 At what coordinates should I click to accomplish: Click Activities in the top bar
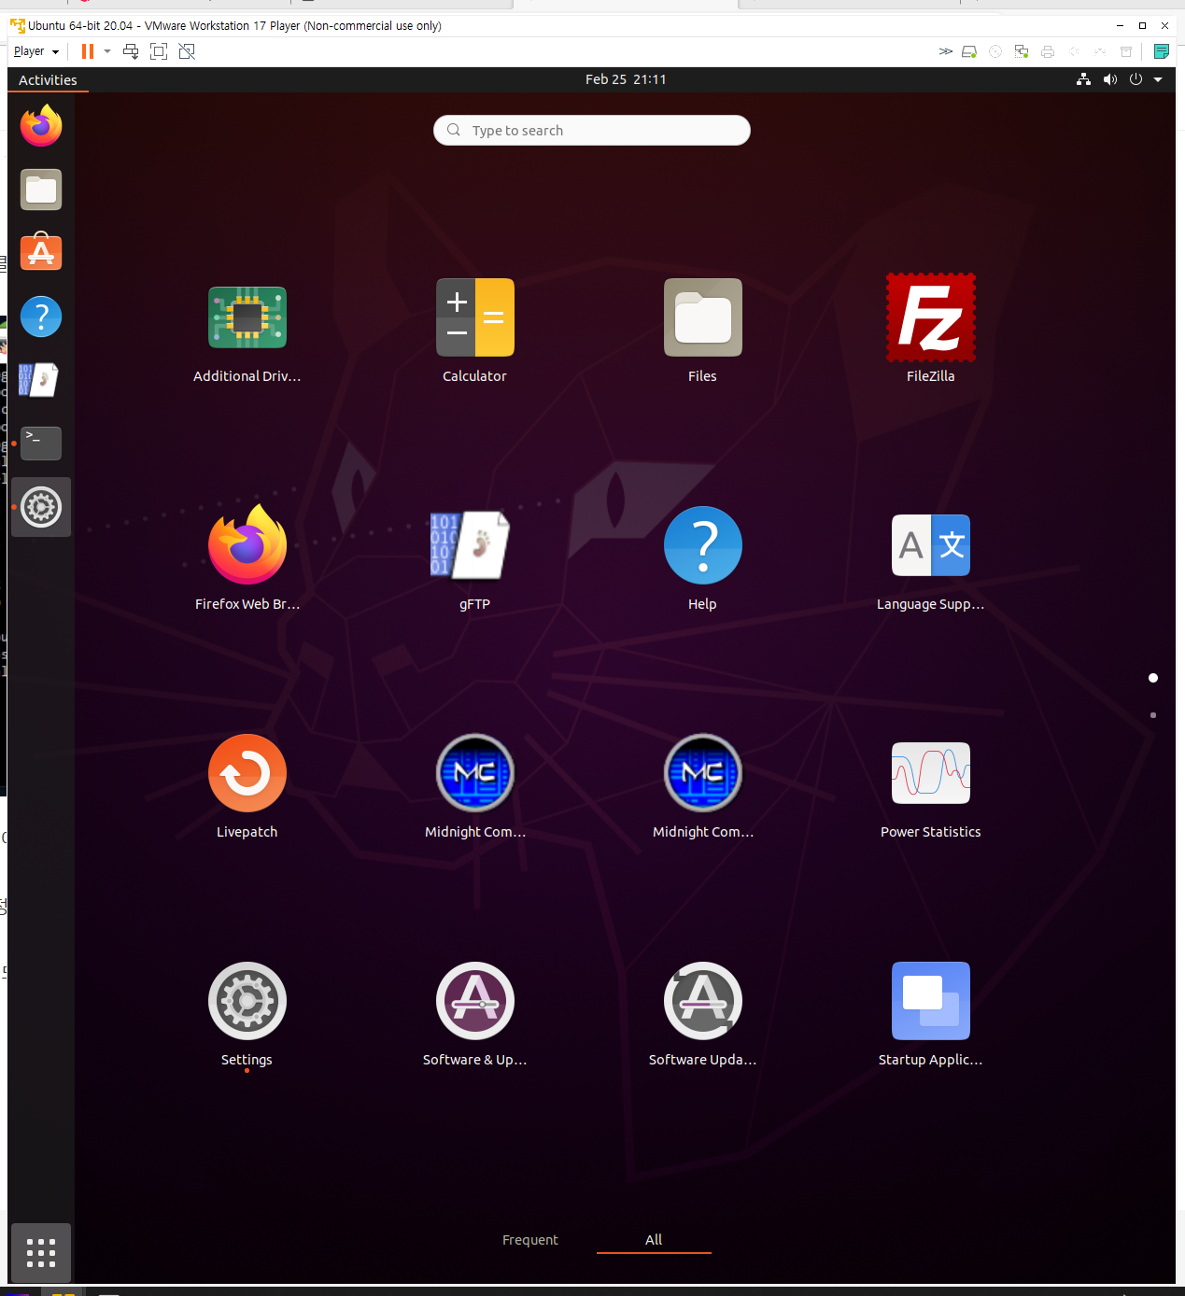click(x=48, y=79)
